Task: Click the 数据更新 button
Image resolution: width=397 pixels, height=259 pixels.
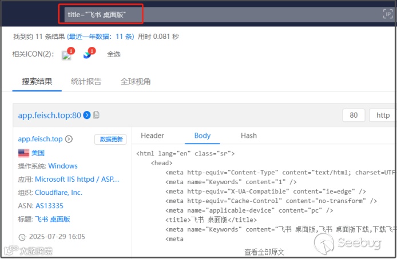Action: pos(110,140)
